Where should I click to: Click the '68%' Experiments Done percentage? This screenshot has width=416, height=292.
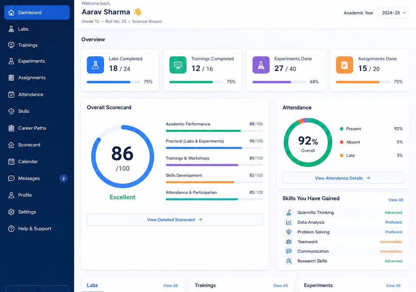[314, 82]
